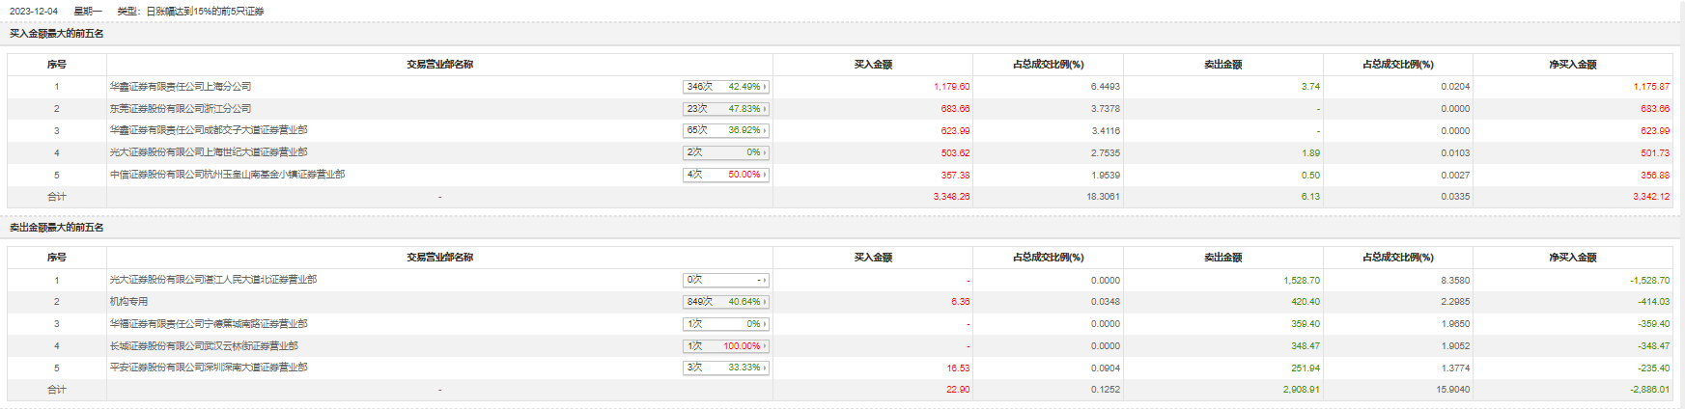Expand the 4次 50.00% stats box

[x=726, y=175]
